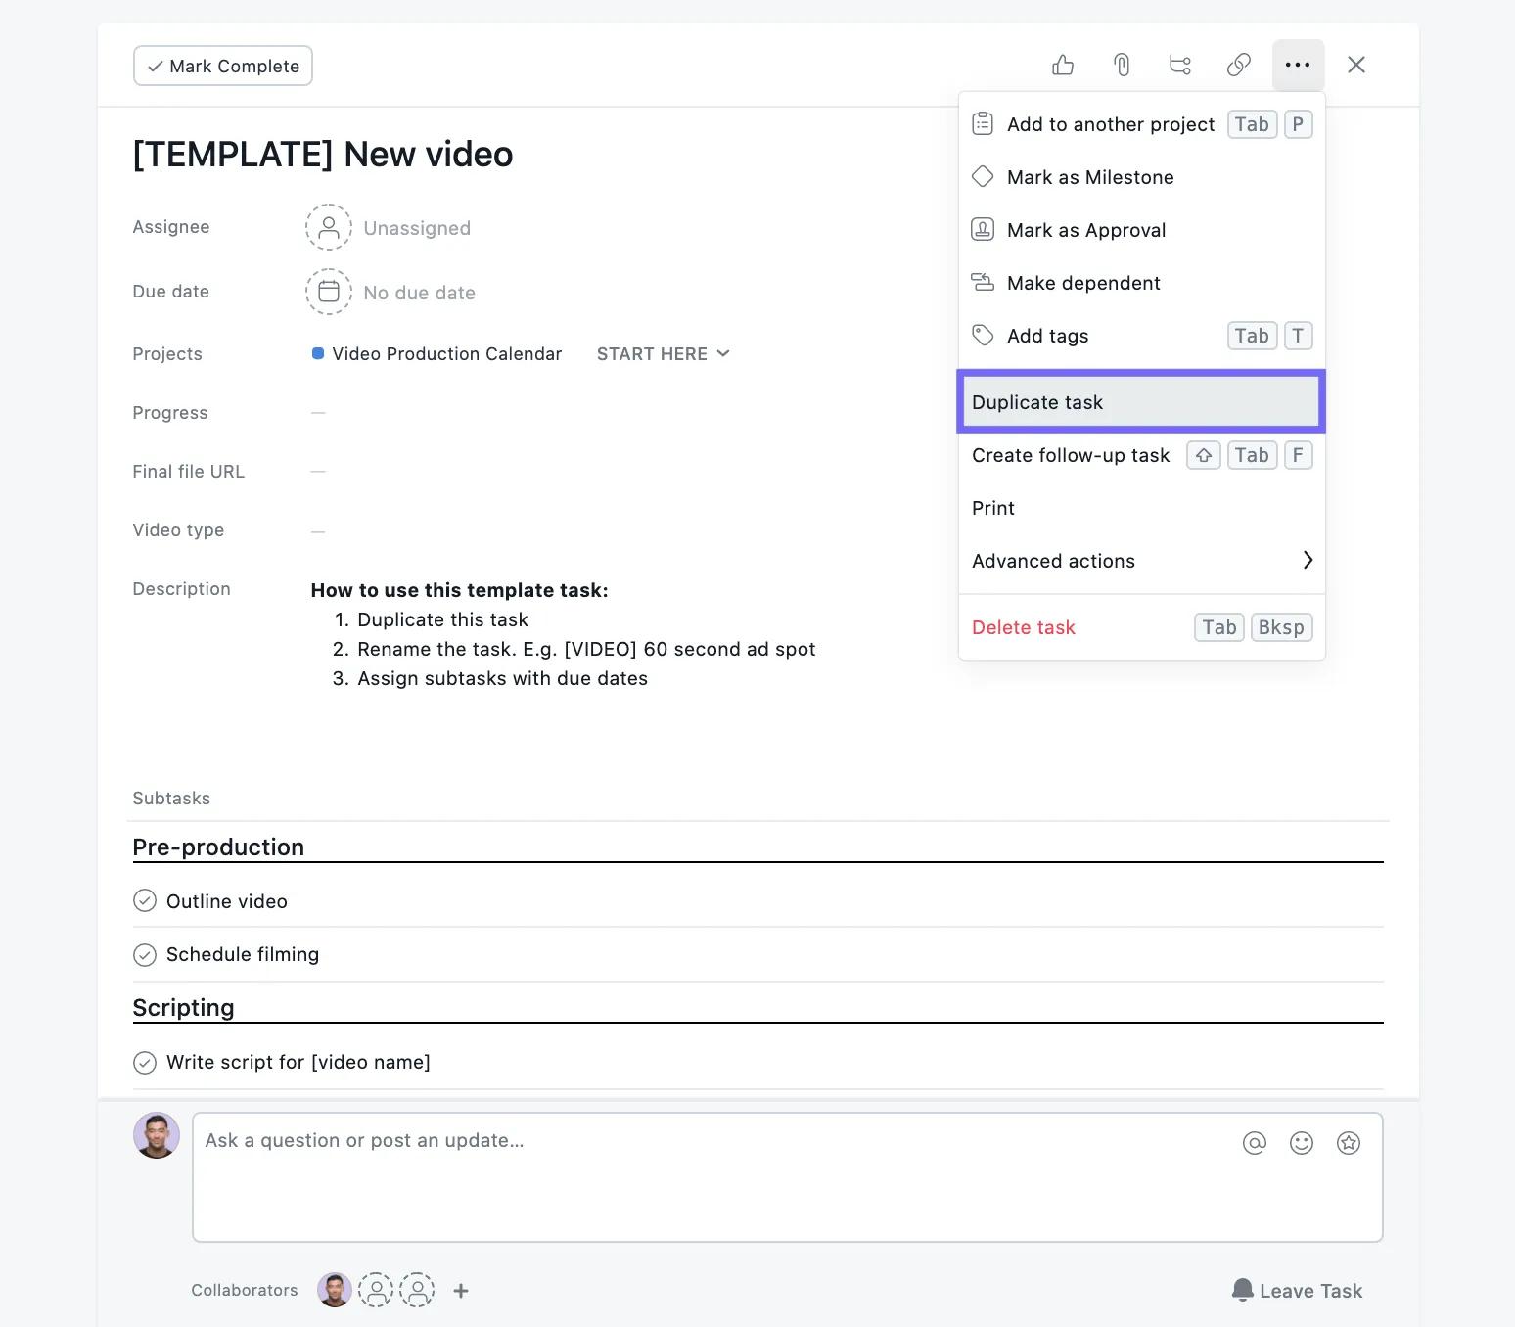Screen dimensions: 1515x1327
Task: Copy task link via chain icon
Action: pos(1239,66)
